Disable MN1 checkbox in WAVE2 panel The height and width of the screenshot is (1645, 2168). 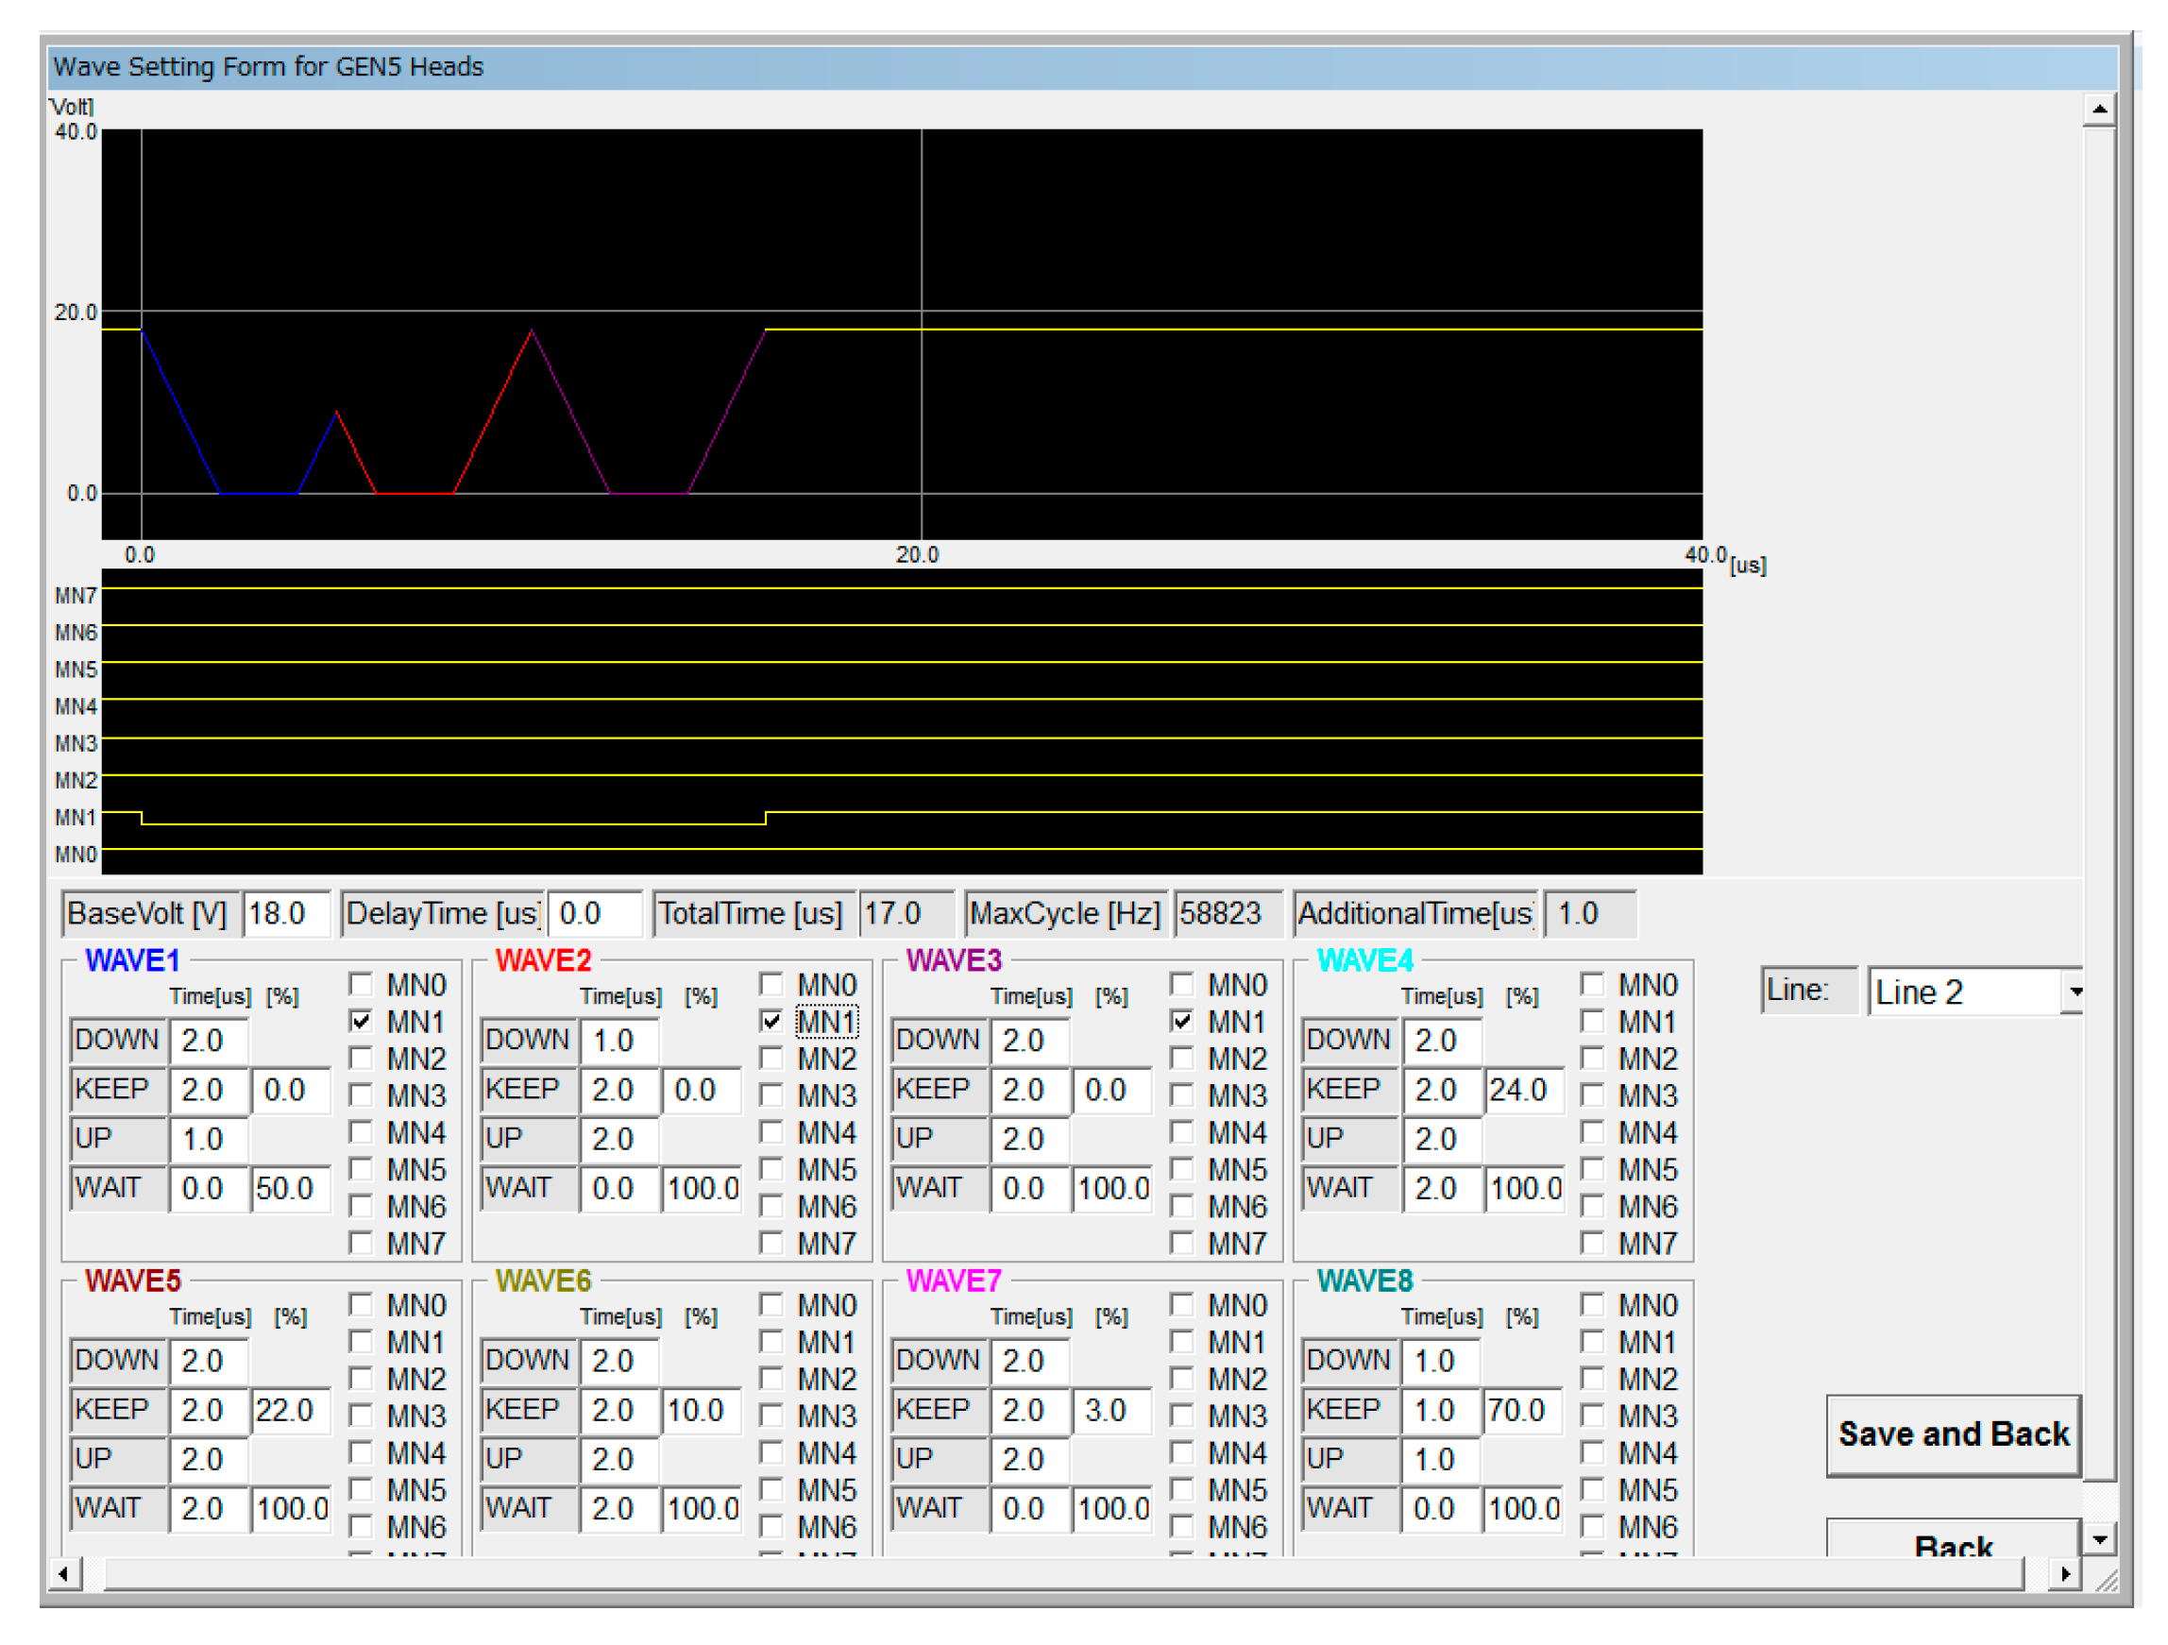[x=772, y=1022]
